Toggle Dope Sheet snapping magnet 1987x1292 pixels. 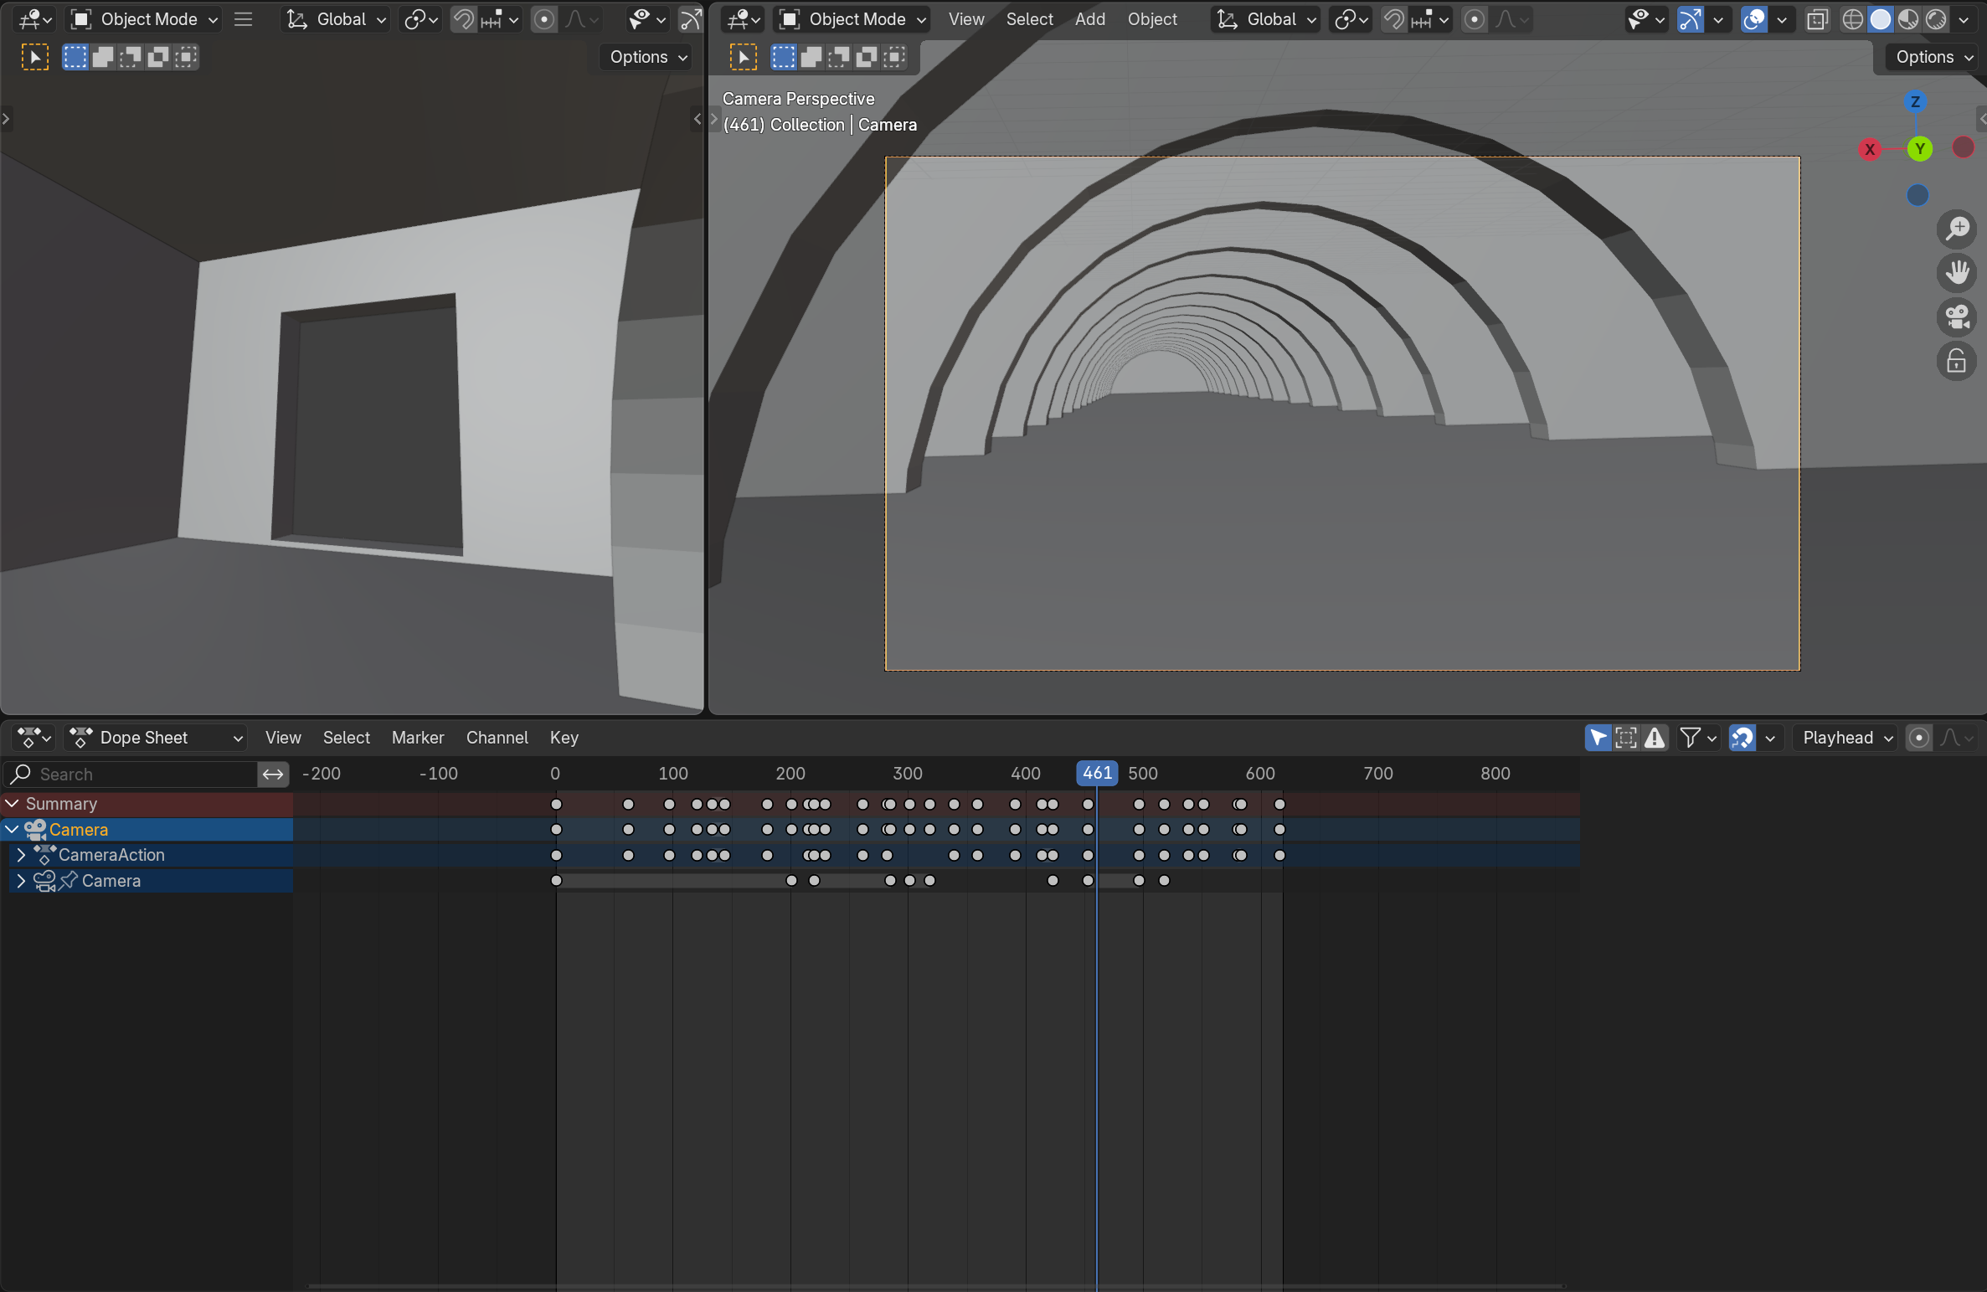point(1742,738)
